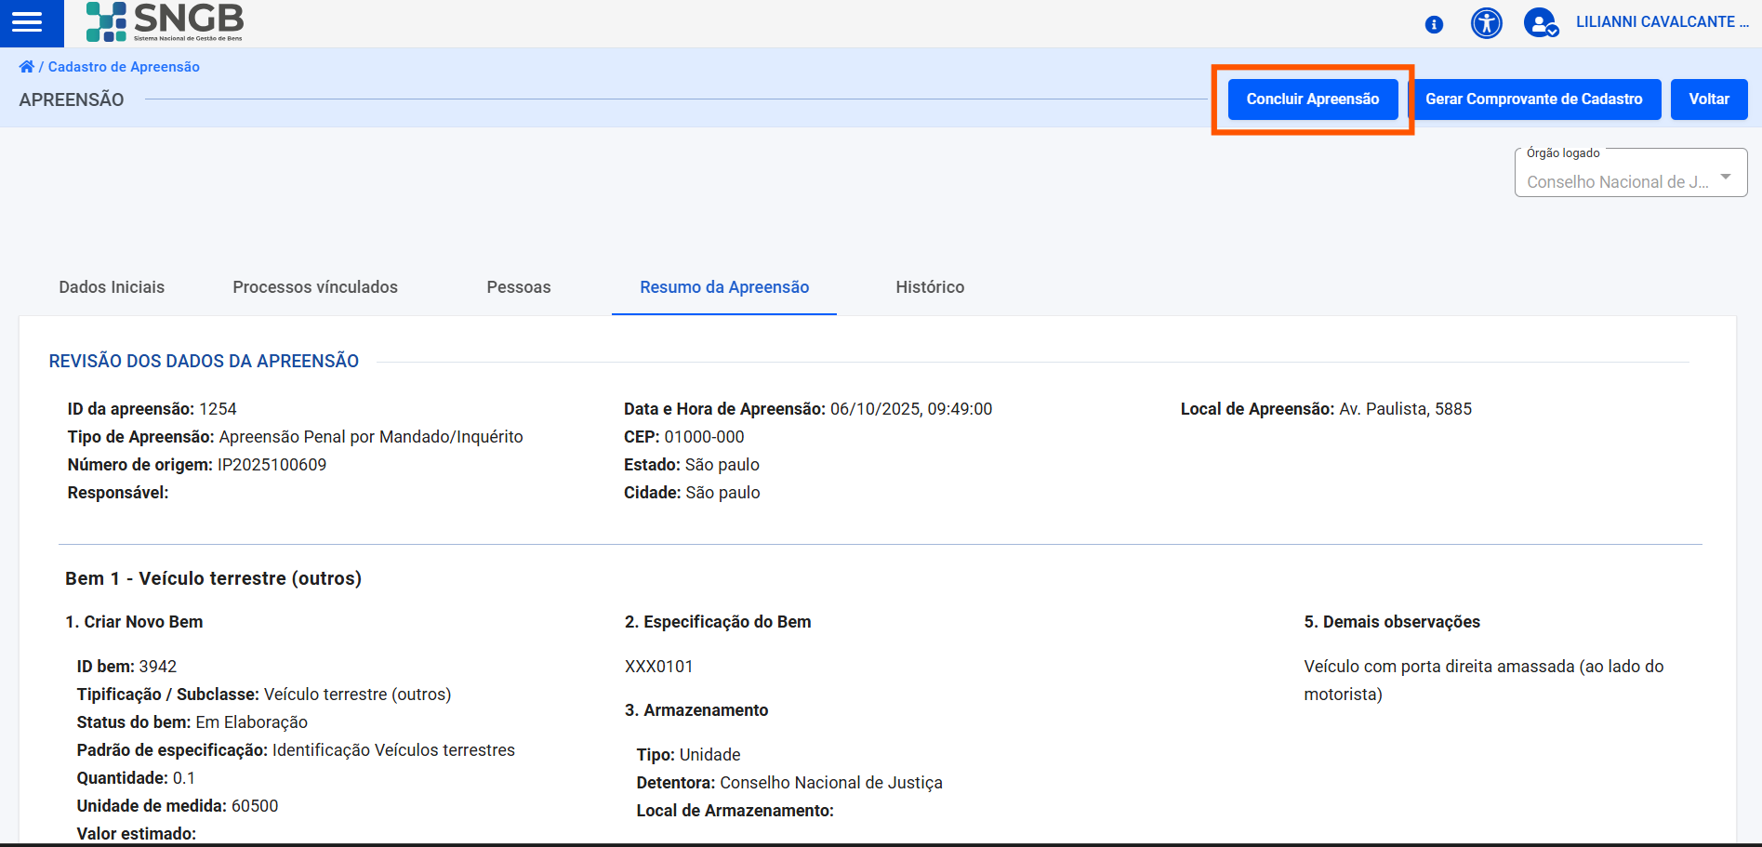Open the information icon in the header

coord(1433,25)
